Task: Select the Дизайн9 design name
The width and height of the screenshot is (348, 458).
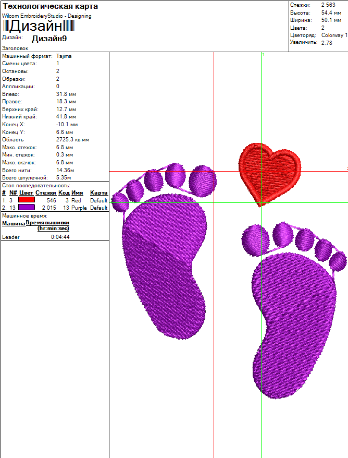Action: [49, 39]
